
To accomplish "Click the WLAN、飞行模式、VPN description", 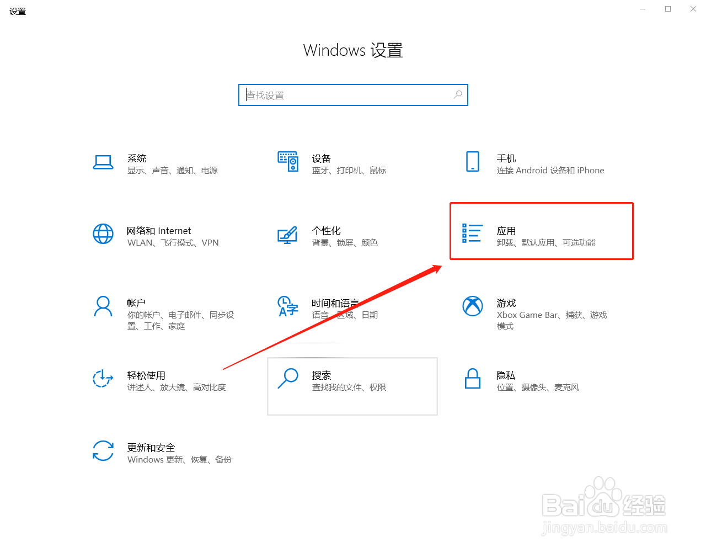I will [x=173, y=243].
